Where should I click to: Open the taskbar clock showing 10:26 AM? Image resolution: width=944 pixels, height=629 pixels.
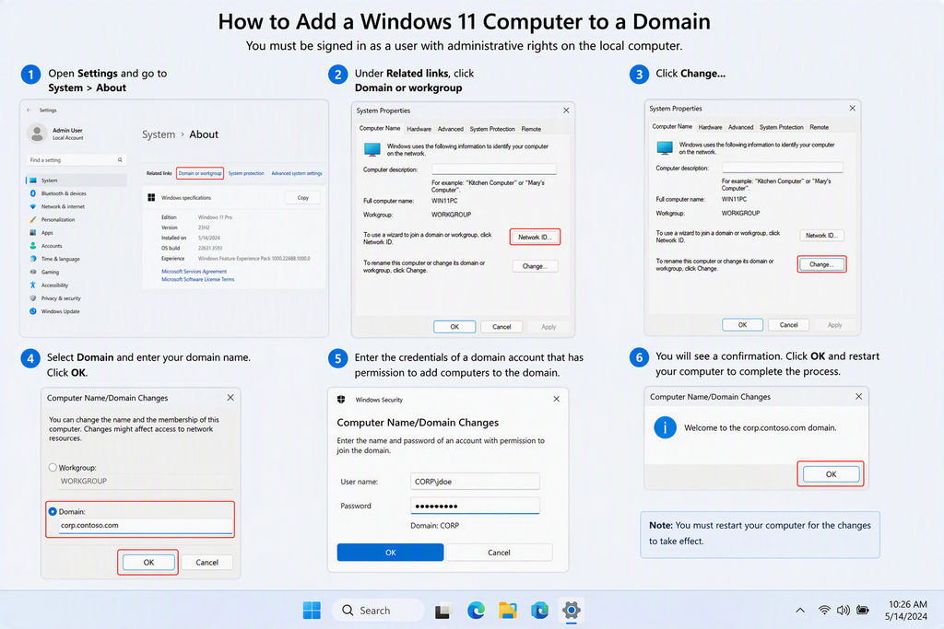[907, 611]
